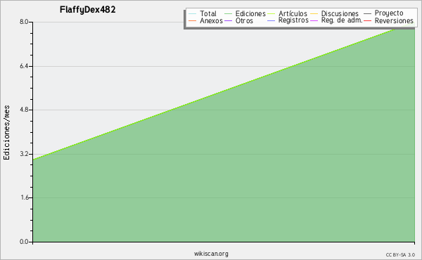422x260 pixels.
Task: Click the 0.0 y-axis value
Action: [x=24, y=242]
